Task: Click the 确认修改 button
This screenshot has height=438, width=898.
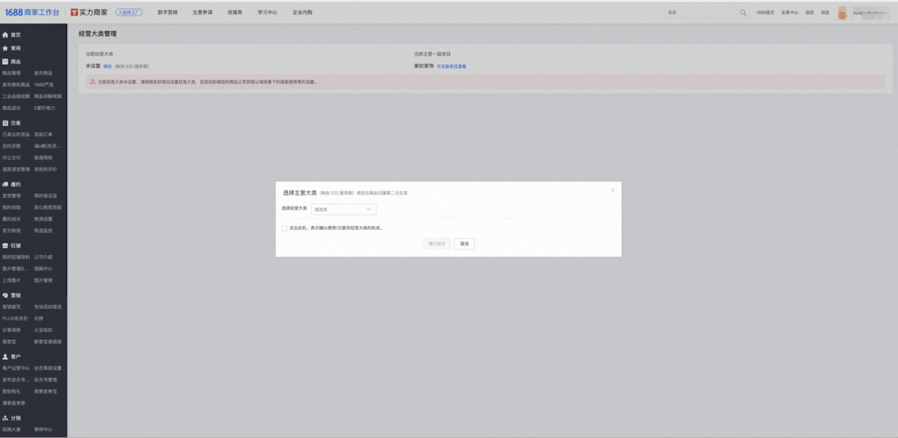Action: click(x=437, y=244)
